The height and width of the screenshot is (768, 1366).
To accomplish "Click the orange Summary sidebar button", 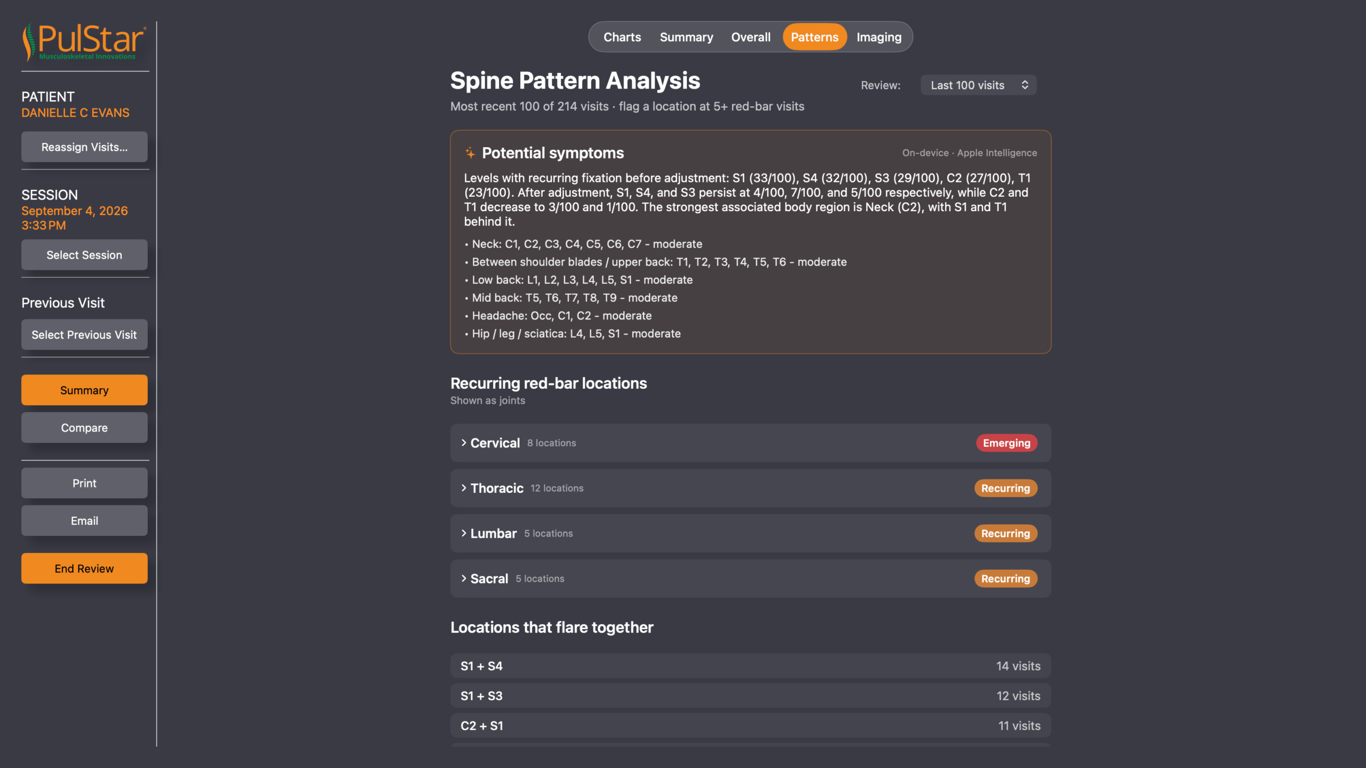I will (84, 390).
